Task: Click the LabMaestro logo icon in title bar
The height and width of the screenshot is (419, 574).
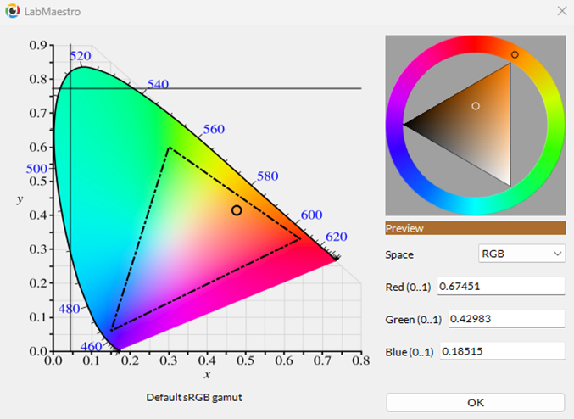Action: (11, 12)
